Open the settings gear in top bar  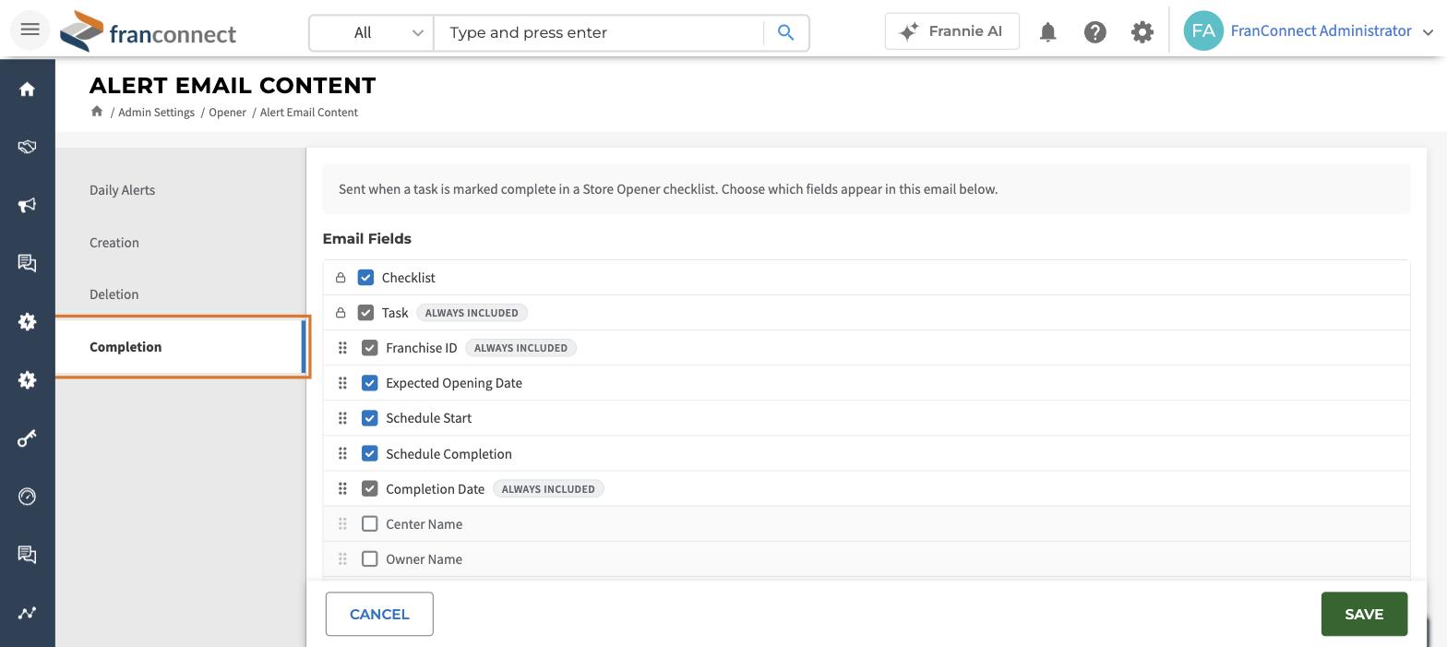1142,32
